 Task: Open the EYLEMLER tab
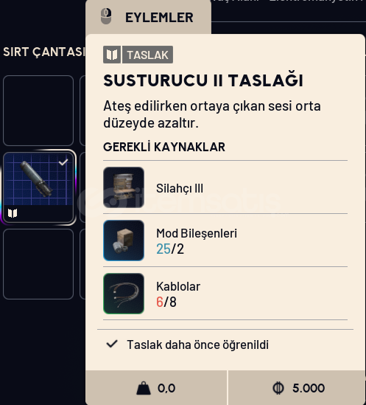[148, 17]
